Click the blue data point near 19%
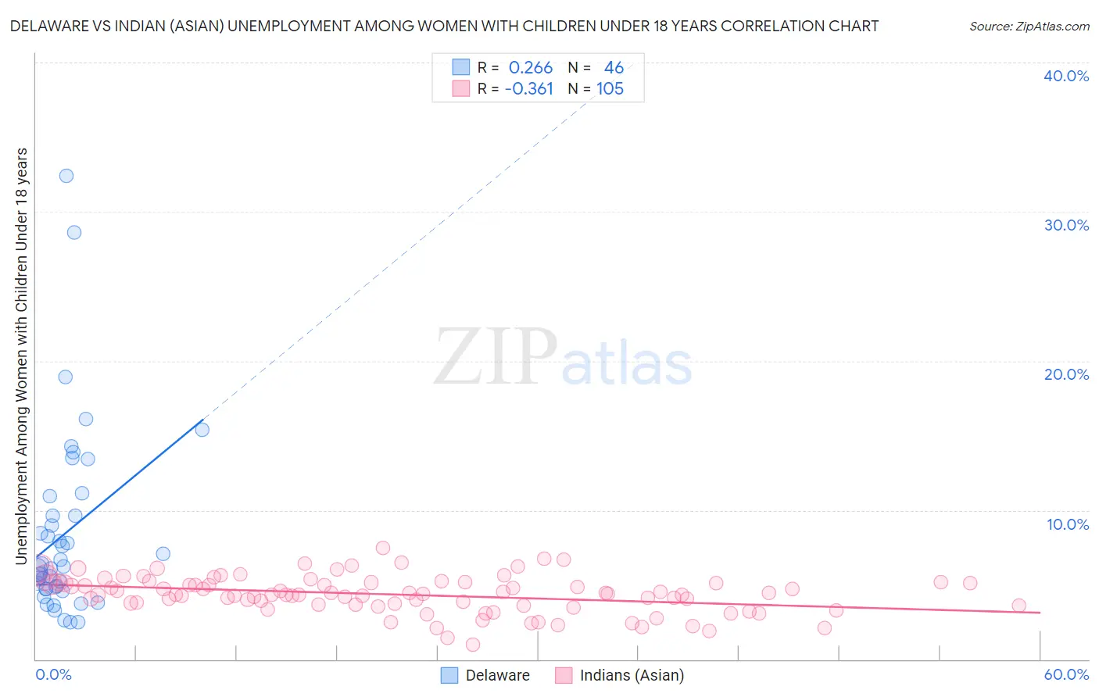1099x697 pixels. pyautogui.click(x=66, y=377)
